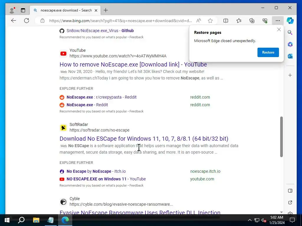This screenshot has height=226, width=302.
Task: Click the YouTube site favicon
Action: (x=63, y=54)
